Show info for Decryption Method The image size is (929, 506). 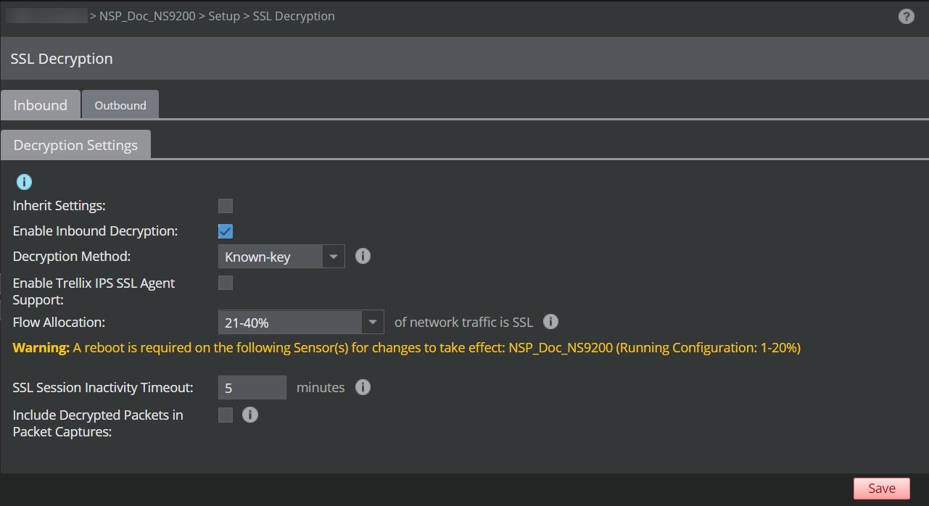[x=363, y=256]
